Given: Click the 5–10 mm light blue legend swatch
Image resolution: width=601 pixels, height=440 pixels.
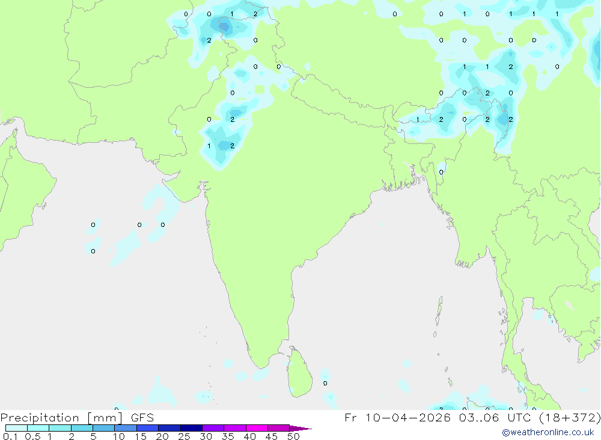Looking at the screenshot, I should (103, 428).
